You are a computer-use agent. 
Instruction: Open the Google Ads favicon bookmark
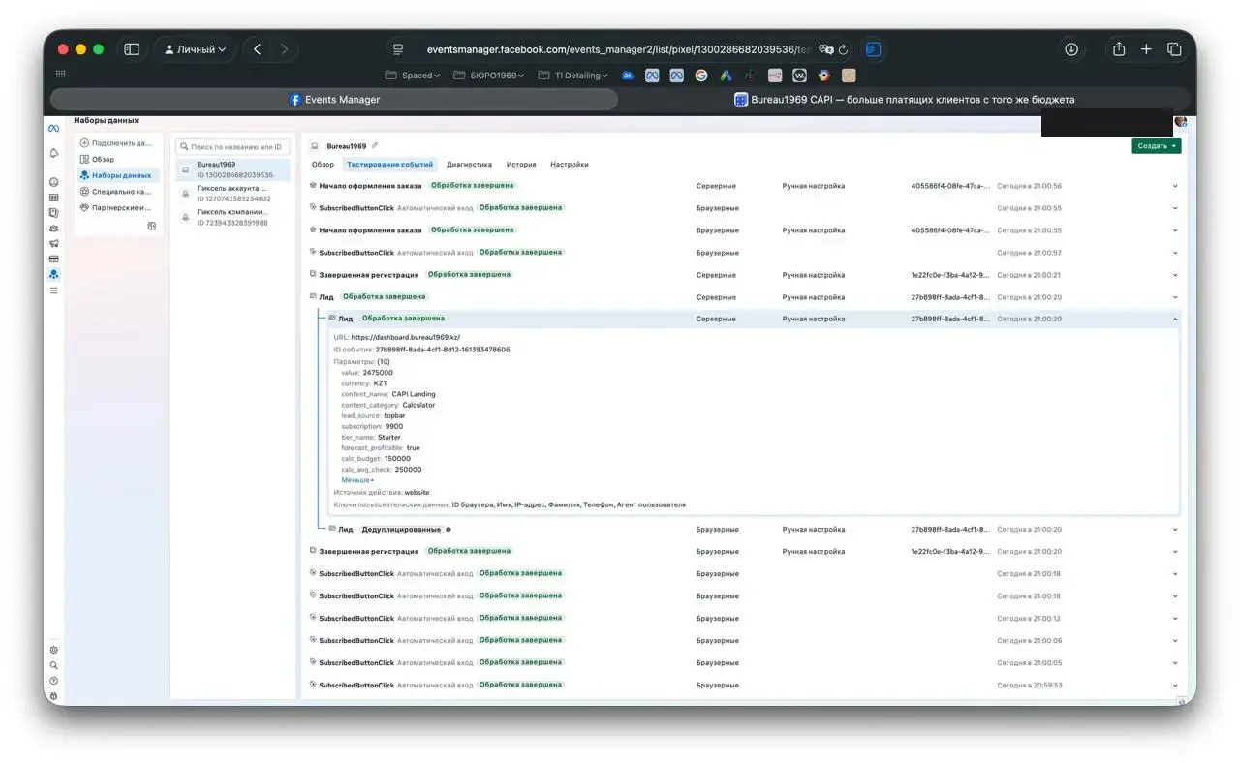[x=725, y=75]
